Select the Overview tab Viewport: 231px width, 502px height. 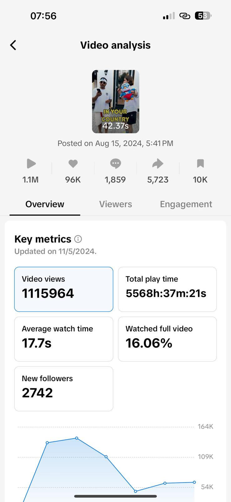[45, 204]
